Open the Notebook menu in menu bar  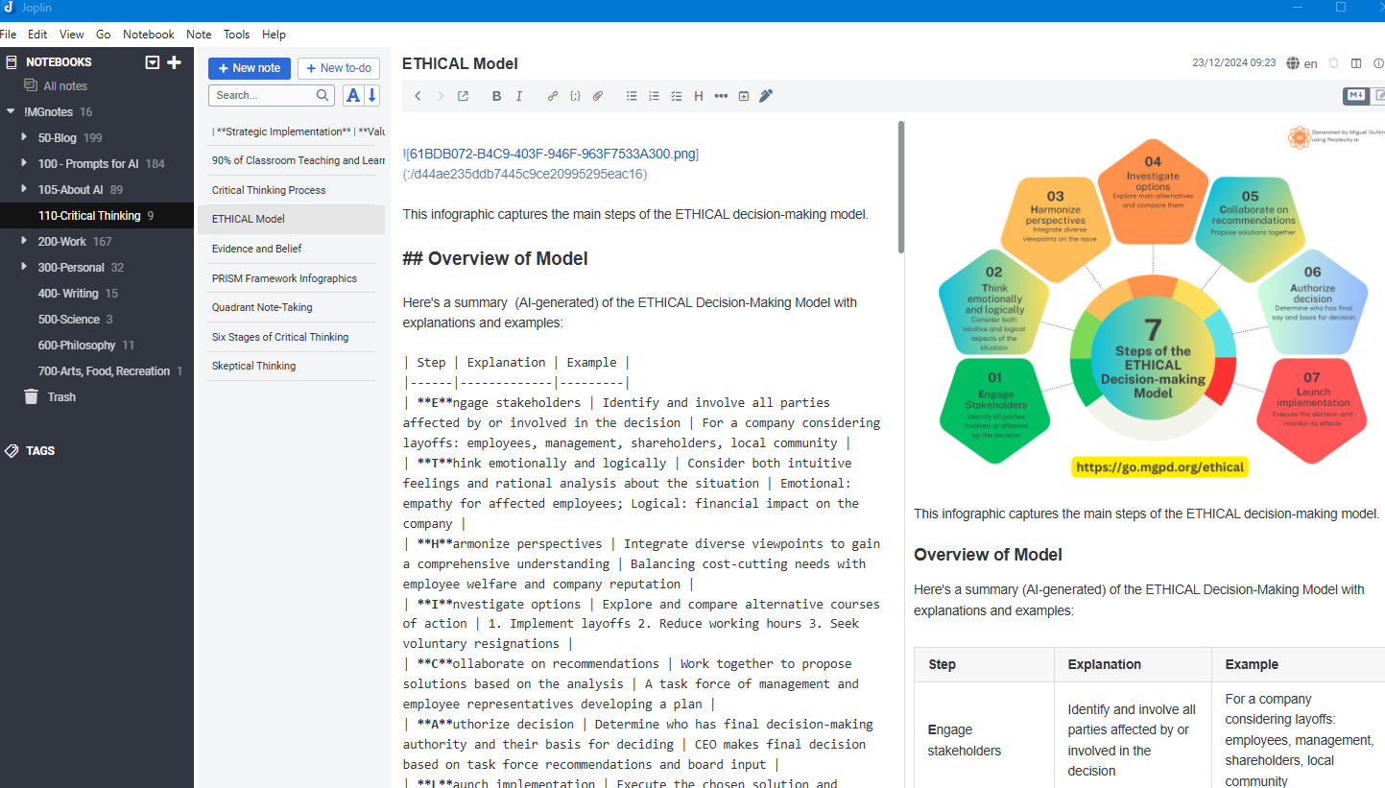tap(149, 35)
